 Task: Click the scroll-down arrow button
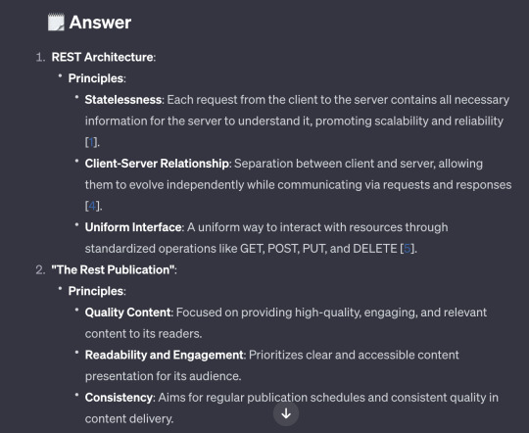[x=286, y=413]
